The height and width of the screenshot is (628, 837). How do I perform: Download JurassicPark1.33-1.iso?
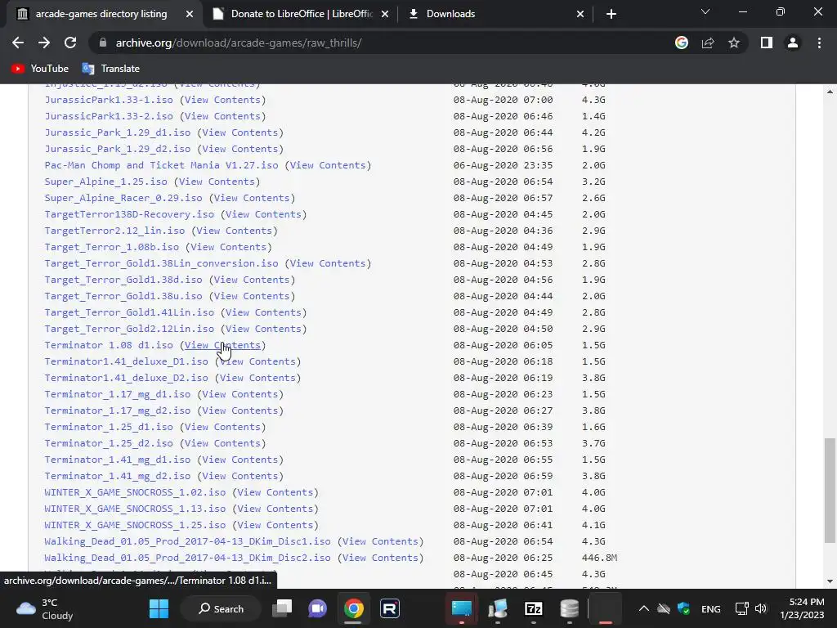click(109, 100)
